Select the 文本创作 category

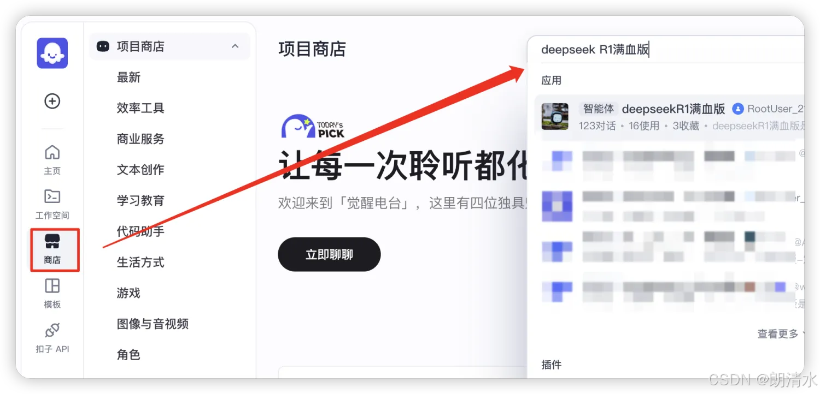140,170
